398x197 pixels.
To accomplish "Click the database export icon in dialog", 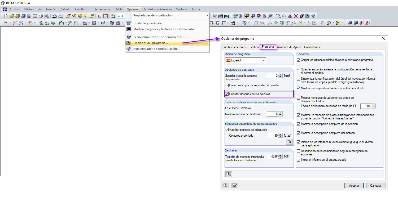I will pyautogui.click(x=229, y=174).
